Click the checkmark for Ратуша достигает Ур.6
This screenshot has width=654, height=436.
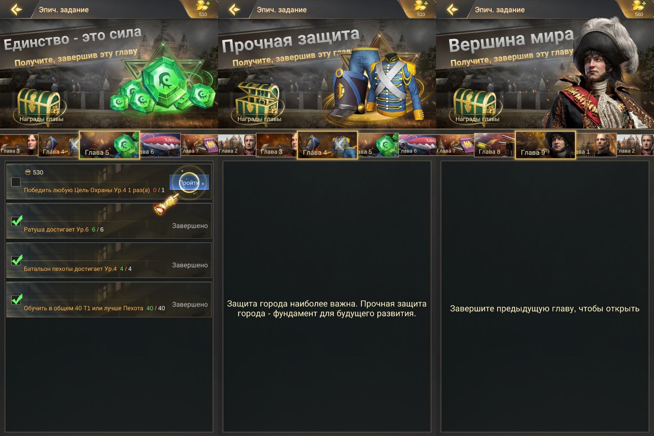click(x=17, y=220)
